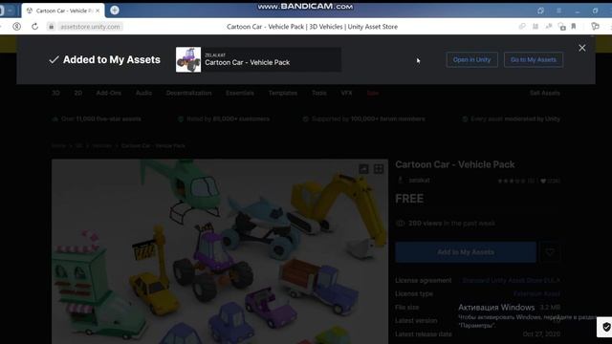Screen dimensions: 612x344
Task: Click assetstore.unity.com in address bar
Action: [x=90, y=27]
